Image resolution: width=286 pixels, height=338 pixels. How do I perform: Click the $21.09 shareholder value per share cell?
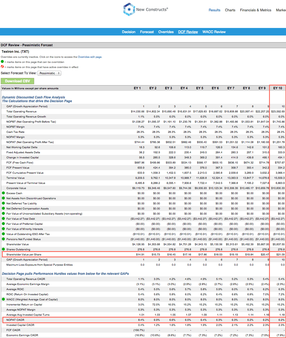pyautogui.click(x=280, y=254)
